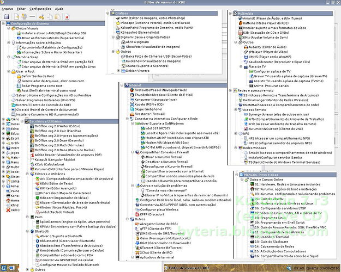Collapse the Efeitos Visuais submenu
Viewport: 341px width, 272px height.
click(x=9, y=28)
